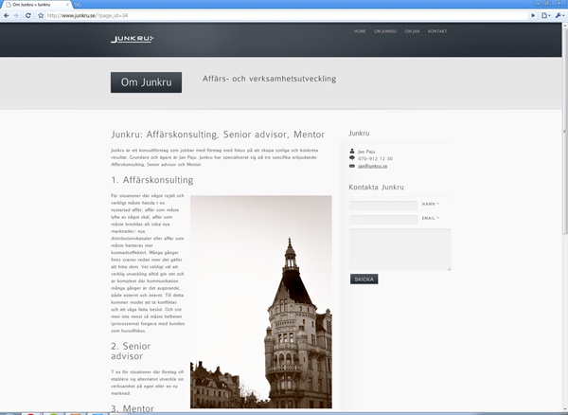Click the vertical page scrollbar thumb
This screenshot has width=568, height=415.
(x=565, y=131)
